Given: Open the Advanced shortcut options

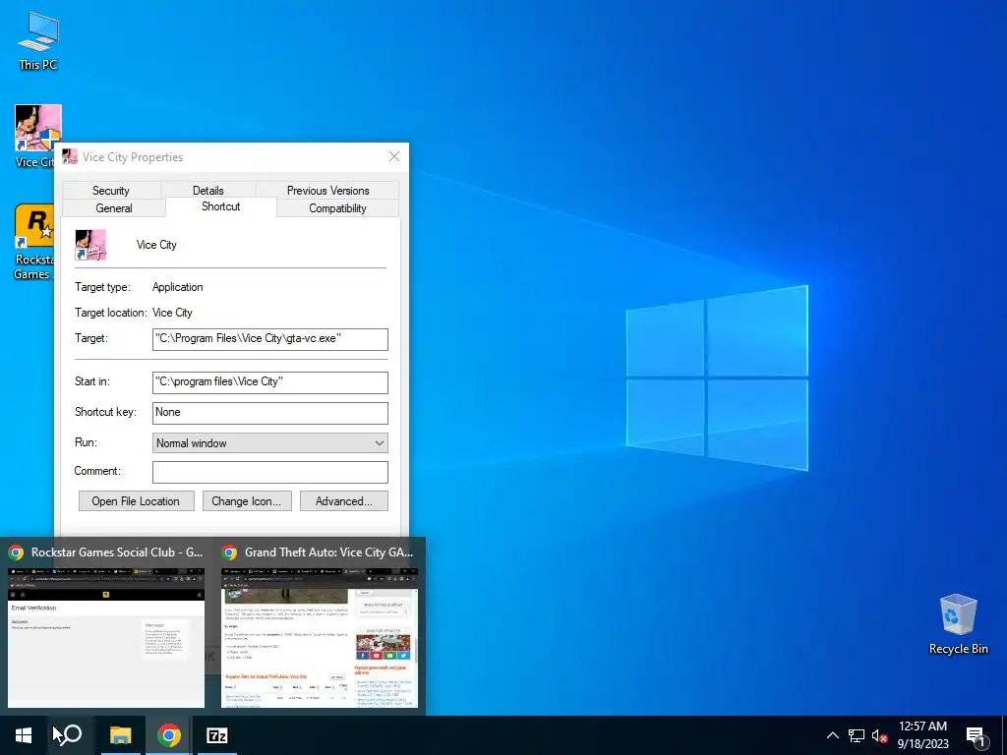Looking at the screenshot, I should coord(343,501).
